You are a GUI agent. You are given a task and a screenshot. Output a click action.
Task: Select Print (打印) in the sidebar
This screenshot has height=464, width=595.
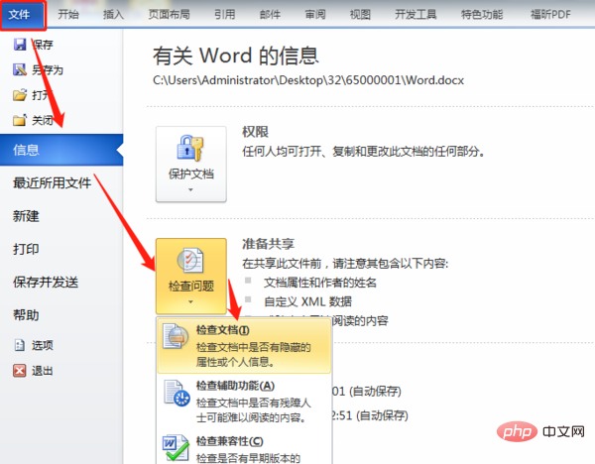[x=27, y=249]
